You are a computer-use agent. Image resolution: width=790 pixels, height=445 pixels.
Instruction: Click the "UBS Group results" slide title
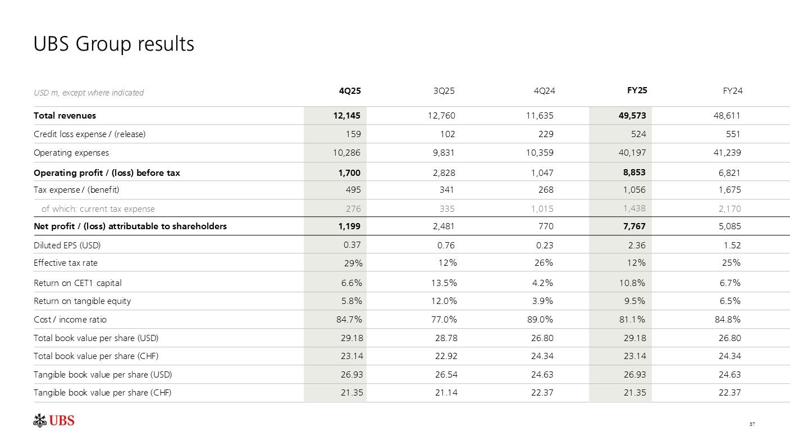(x=114, y=44)
